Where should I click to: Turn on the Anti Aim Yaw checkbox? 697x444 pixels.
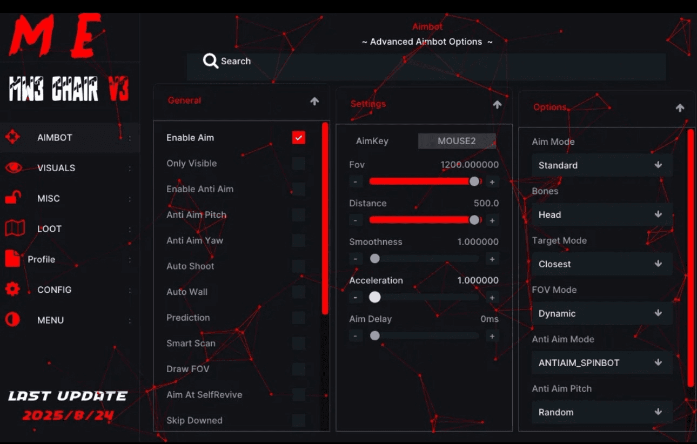[299, 240]
